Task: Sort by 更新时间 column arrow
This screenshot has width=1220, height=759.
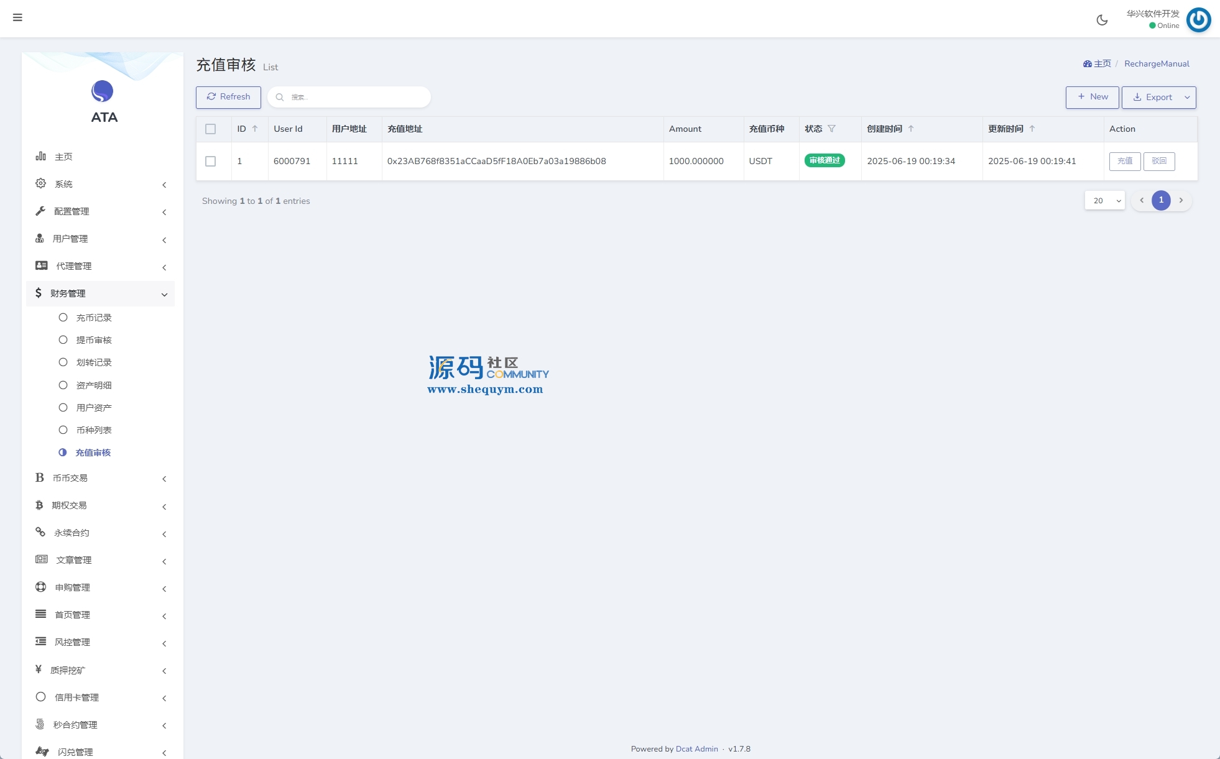Action: (1032, 129)
